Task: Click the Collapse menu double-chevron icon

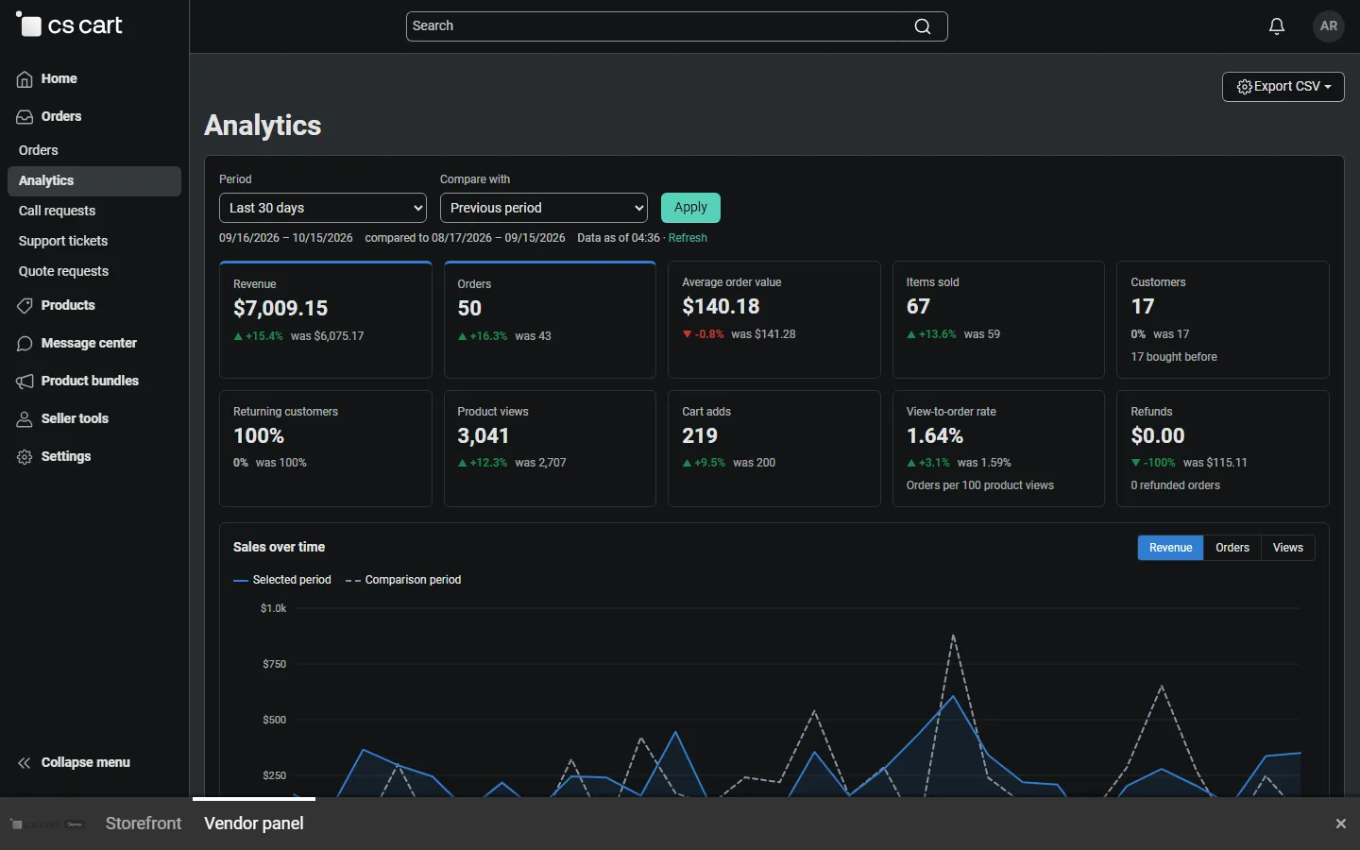Action: click(25, 763)
